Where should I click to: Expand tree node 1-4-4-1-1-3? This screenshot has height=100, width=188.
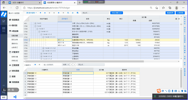[x=41, y=56]
